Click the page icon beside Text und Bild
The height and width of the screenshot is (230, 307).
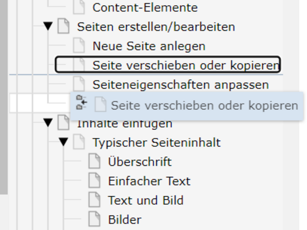point(94,200)
